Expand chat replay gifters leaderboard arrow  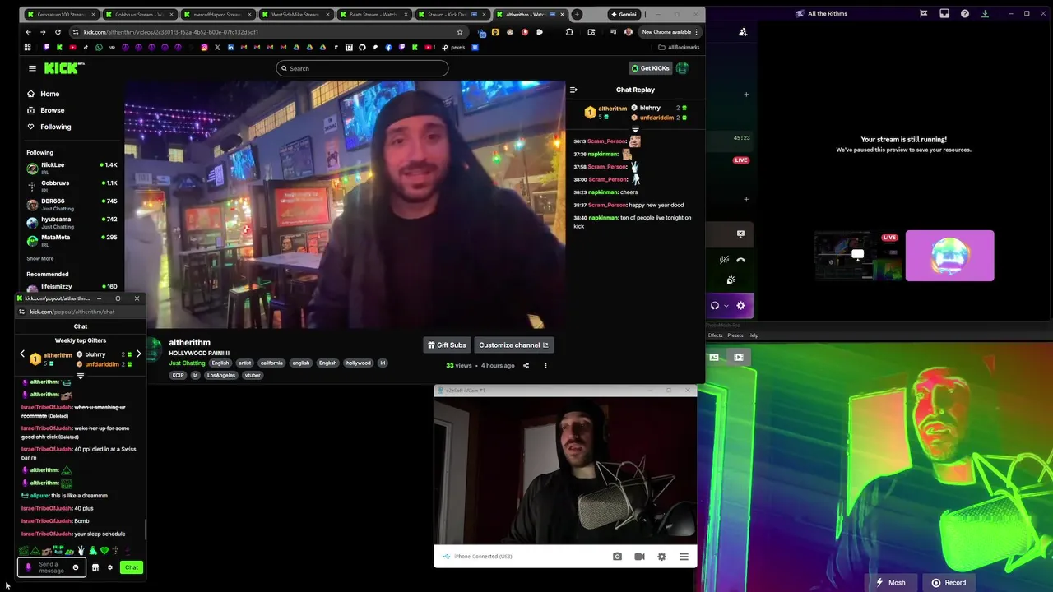[x=635, y=129]
